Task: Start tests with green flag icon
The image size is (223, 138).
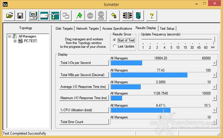Action: click(79, 15)
